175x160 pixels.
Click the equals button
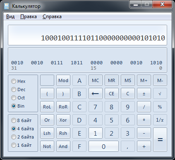pos(160,139)
